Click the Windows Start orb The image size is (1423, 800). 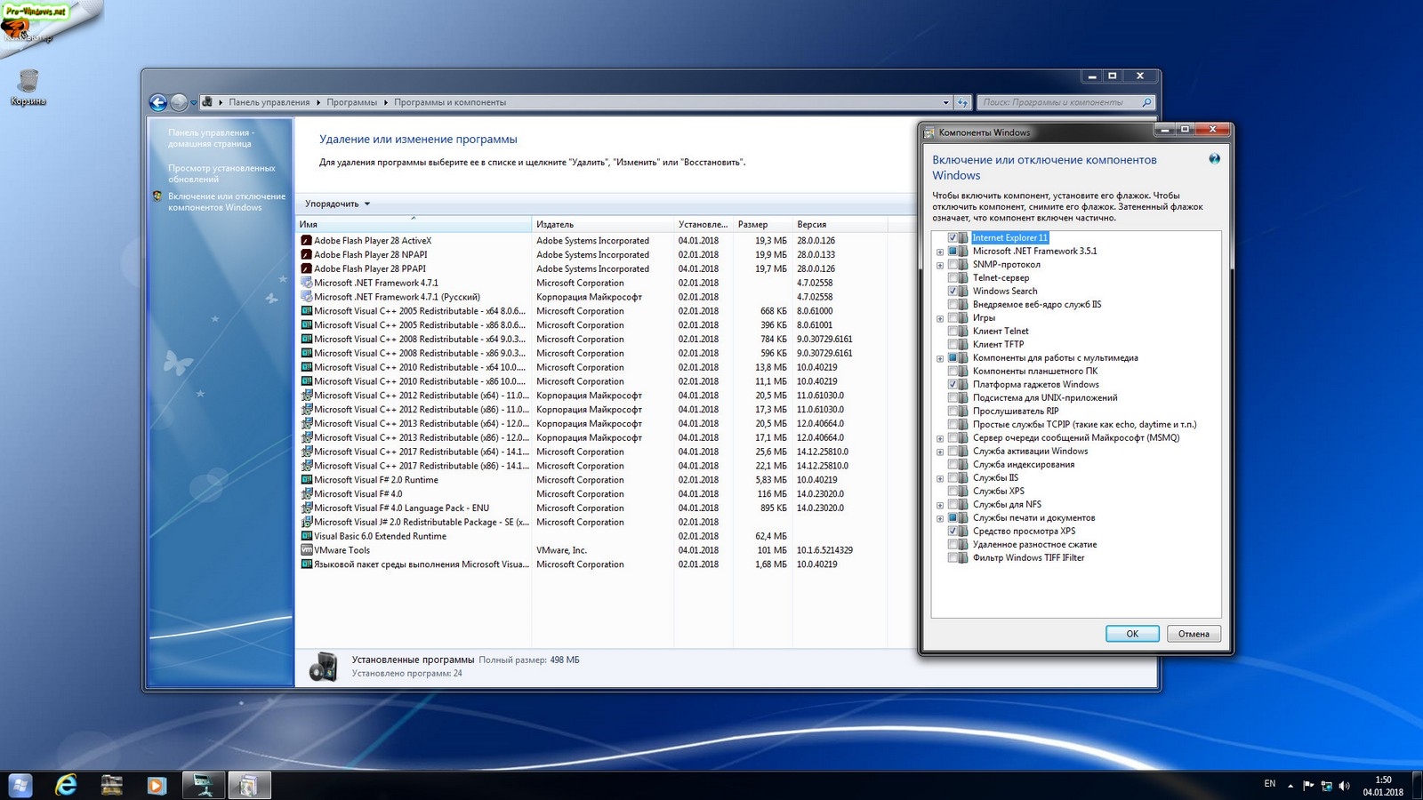tap(20, 785)
